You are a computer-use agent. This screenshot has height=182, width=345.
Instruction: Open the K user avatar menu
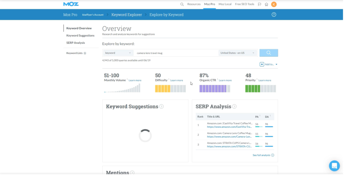(274, 4)
